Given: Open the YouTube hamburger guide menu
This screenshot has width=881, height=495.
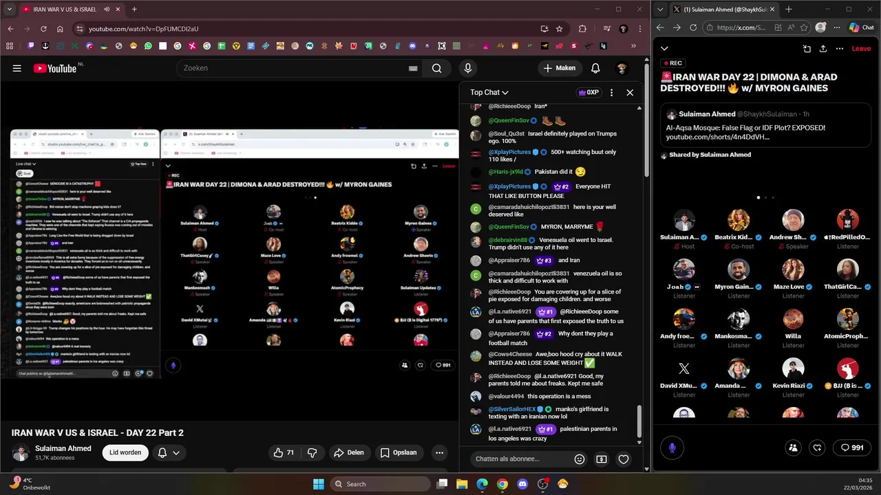Looking at the screenshot, I should (x=17, y=68).
